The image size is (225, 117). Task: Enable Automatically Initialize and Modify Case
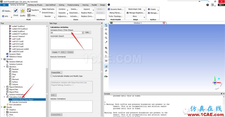51,76
